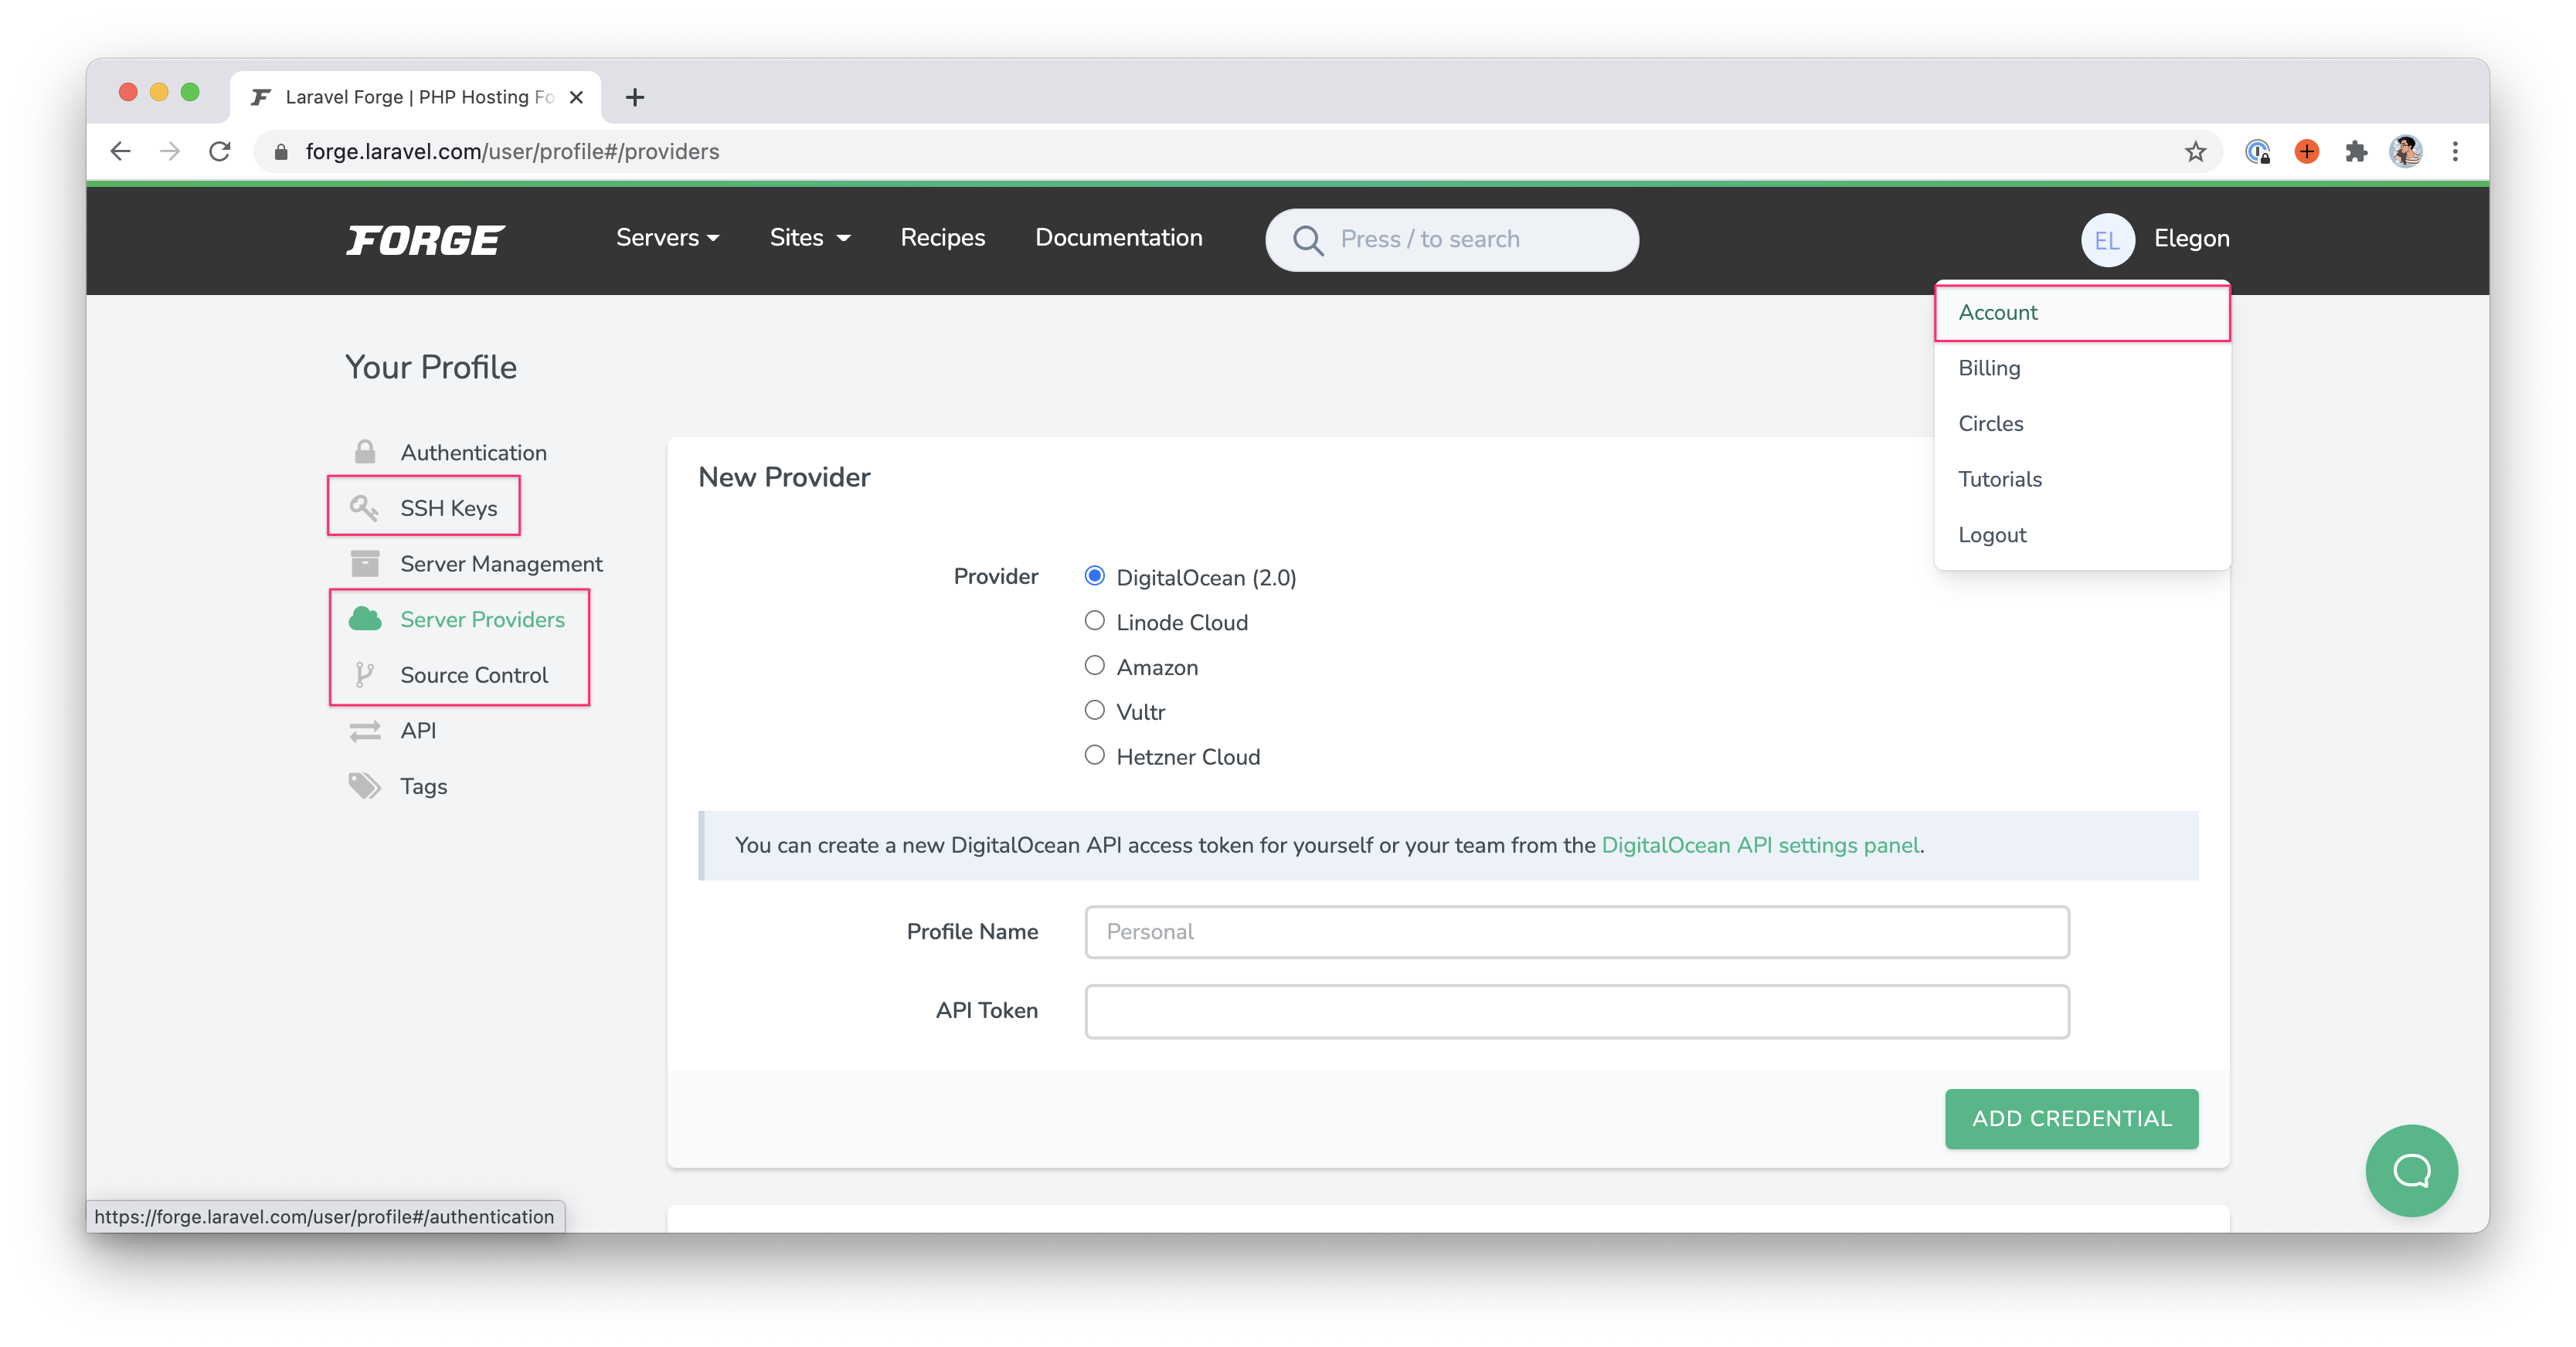The width and height of the screenshot is (2576, 1347).
Task: Click the Server Management icon in sidebar
Action: (363, 562)
